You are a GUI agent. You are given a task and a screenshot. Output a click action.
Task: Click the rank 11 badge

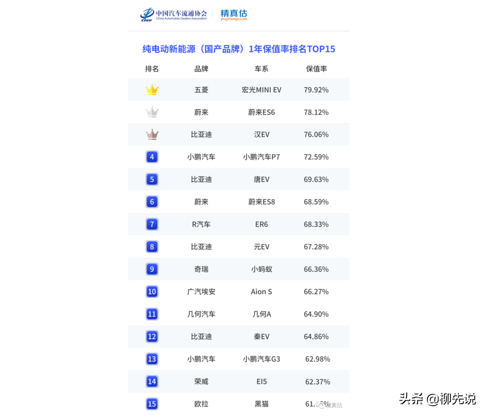[152, 314]
